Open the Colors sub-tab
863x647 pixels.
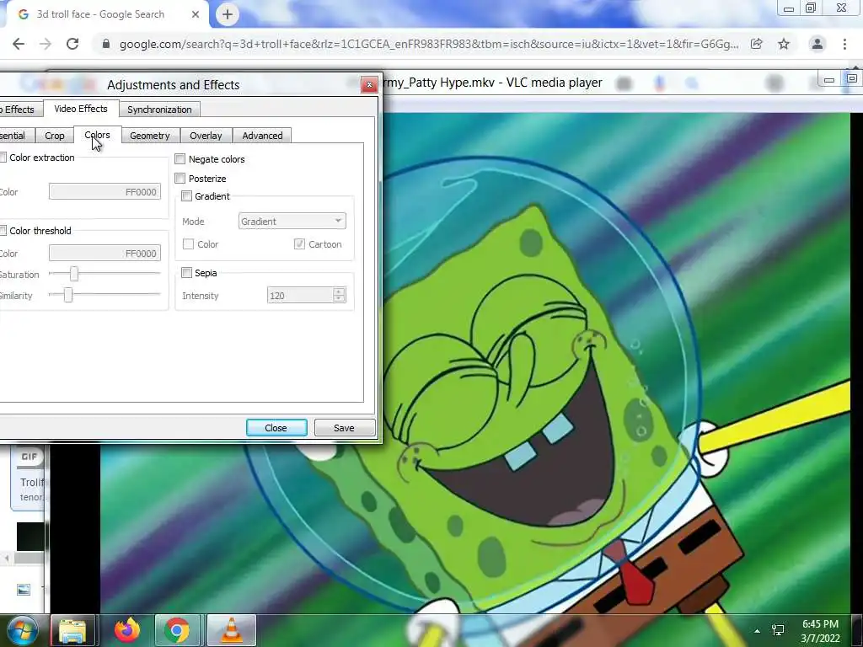pos(98,135)
